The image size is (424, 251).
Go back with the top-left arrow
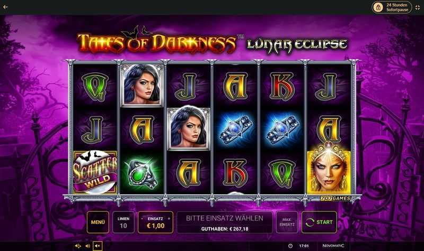point(5,7)
